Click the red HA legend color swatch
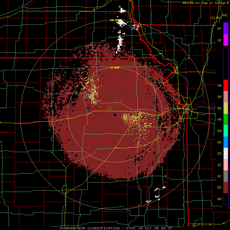 tap(226, 85)
